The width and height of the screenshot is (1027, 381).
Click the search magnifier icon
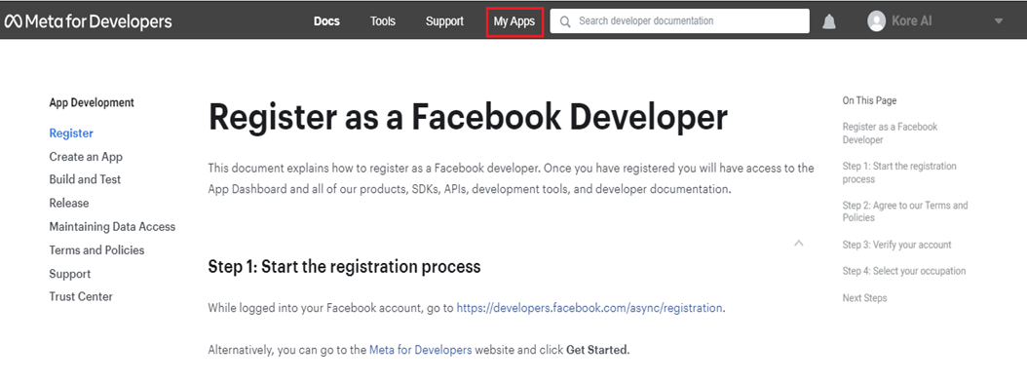[x=564, y=20]
